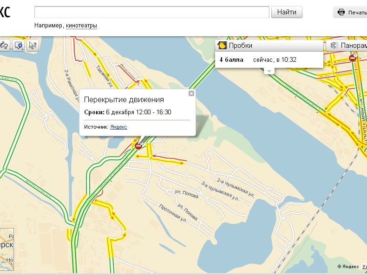Open the Яндекс source link in balloon
This screenshot has width=367, height=275.
click(x=118, y=127)
